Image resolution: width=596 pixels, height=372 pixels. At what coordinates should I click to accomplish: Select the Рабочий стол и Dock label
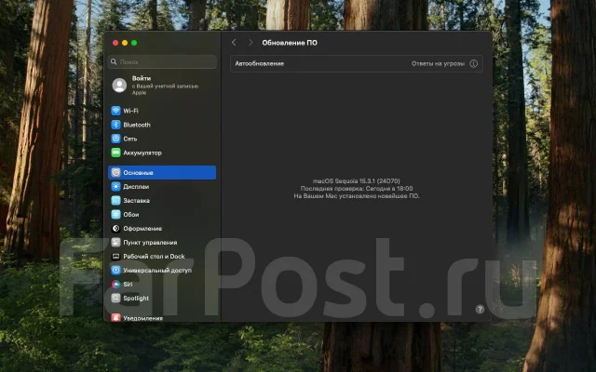click(154, 257)
